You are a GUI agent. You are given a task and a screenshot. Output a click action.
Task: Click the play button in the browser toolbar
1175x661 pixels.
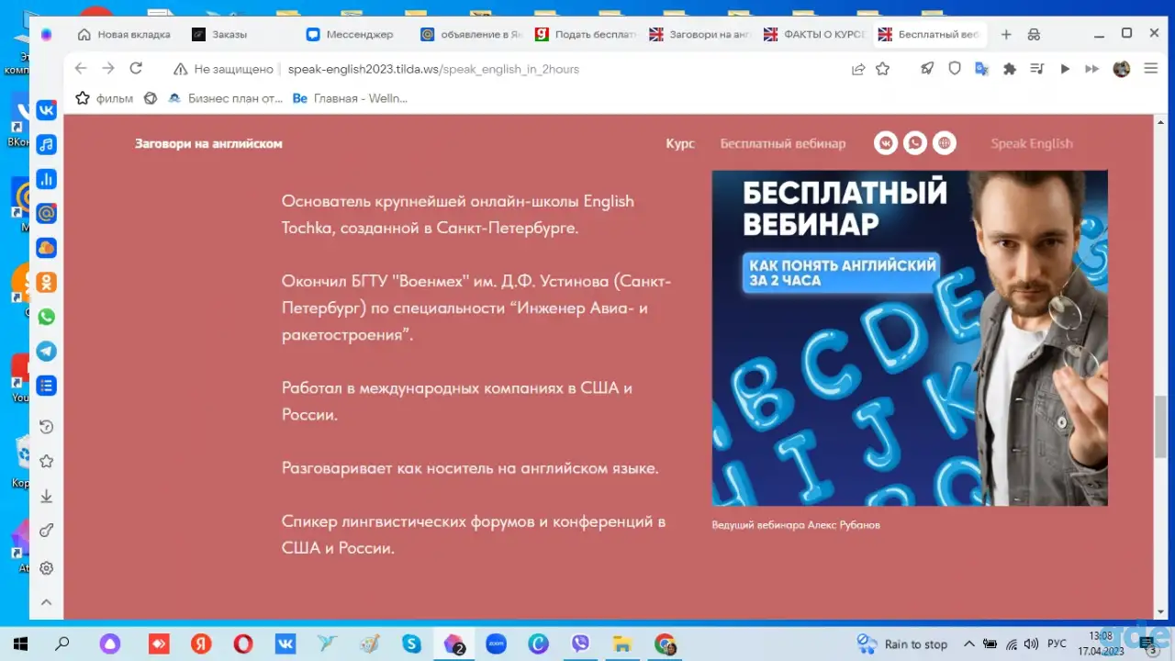click(1065, 69)
